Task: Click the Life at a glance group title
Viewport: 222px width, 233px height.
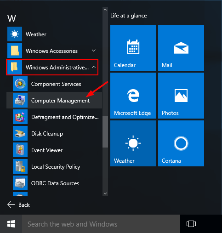Action: click(x=129, y=16)
